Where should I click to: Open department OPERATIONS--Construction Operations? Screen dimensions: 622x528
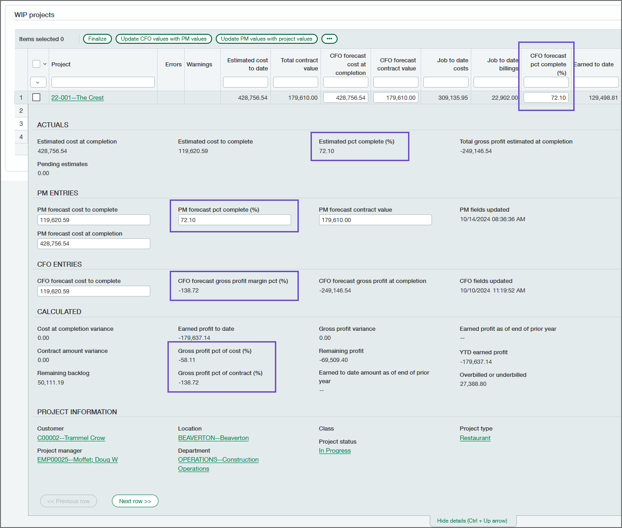click(x=218, y=459)
